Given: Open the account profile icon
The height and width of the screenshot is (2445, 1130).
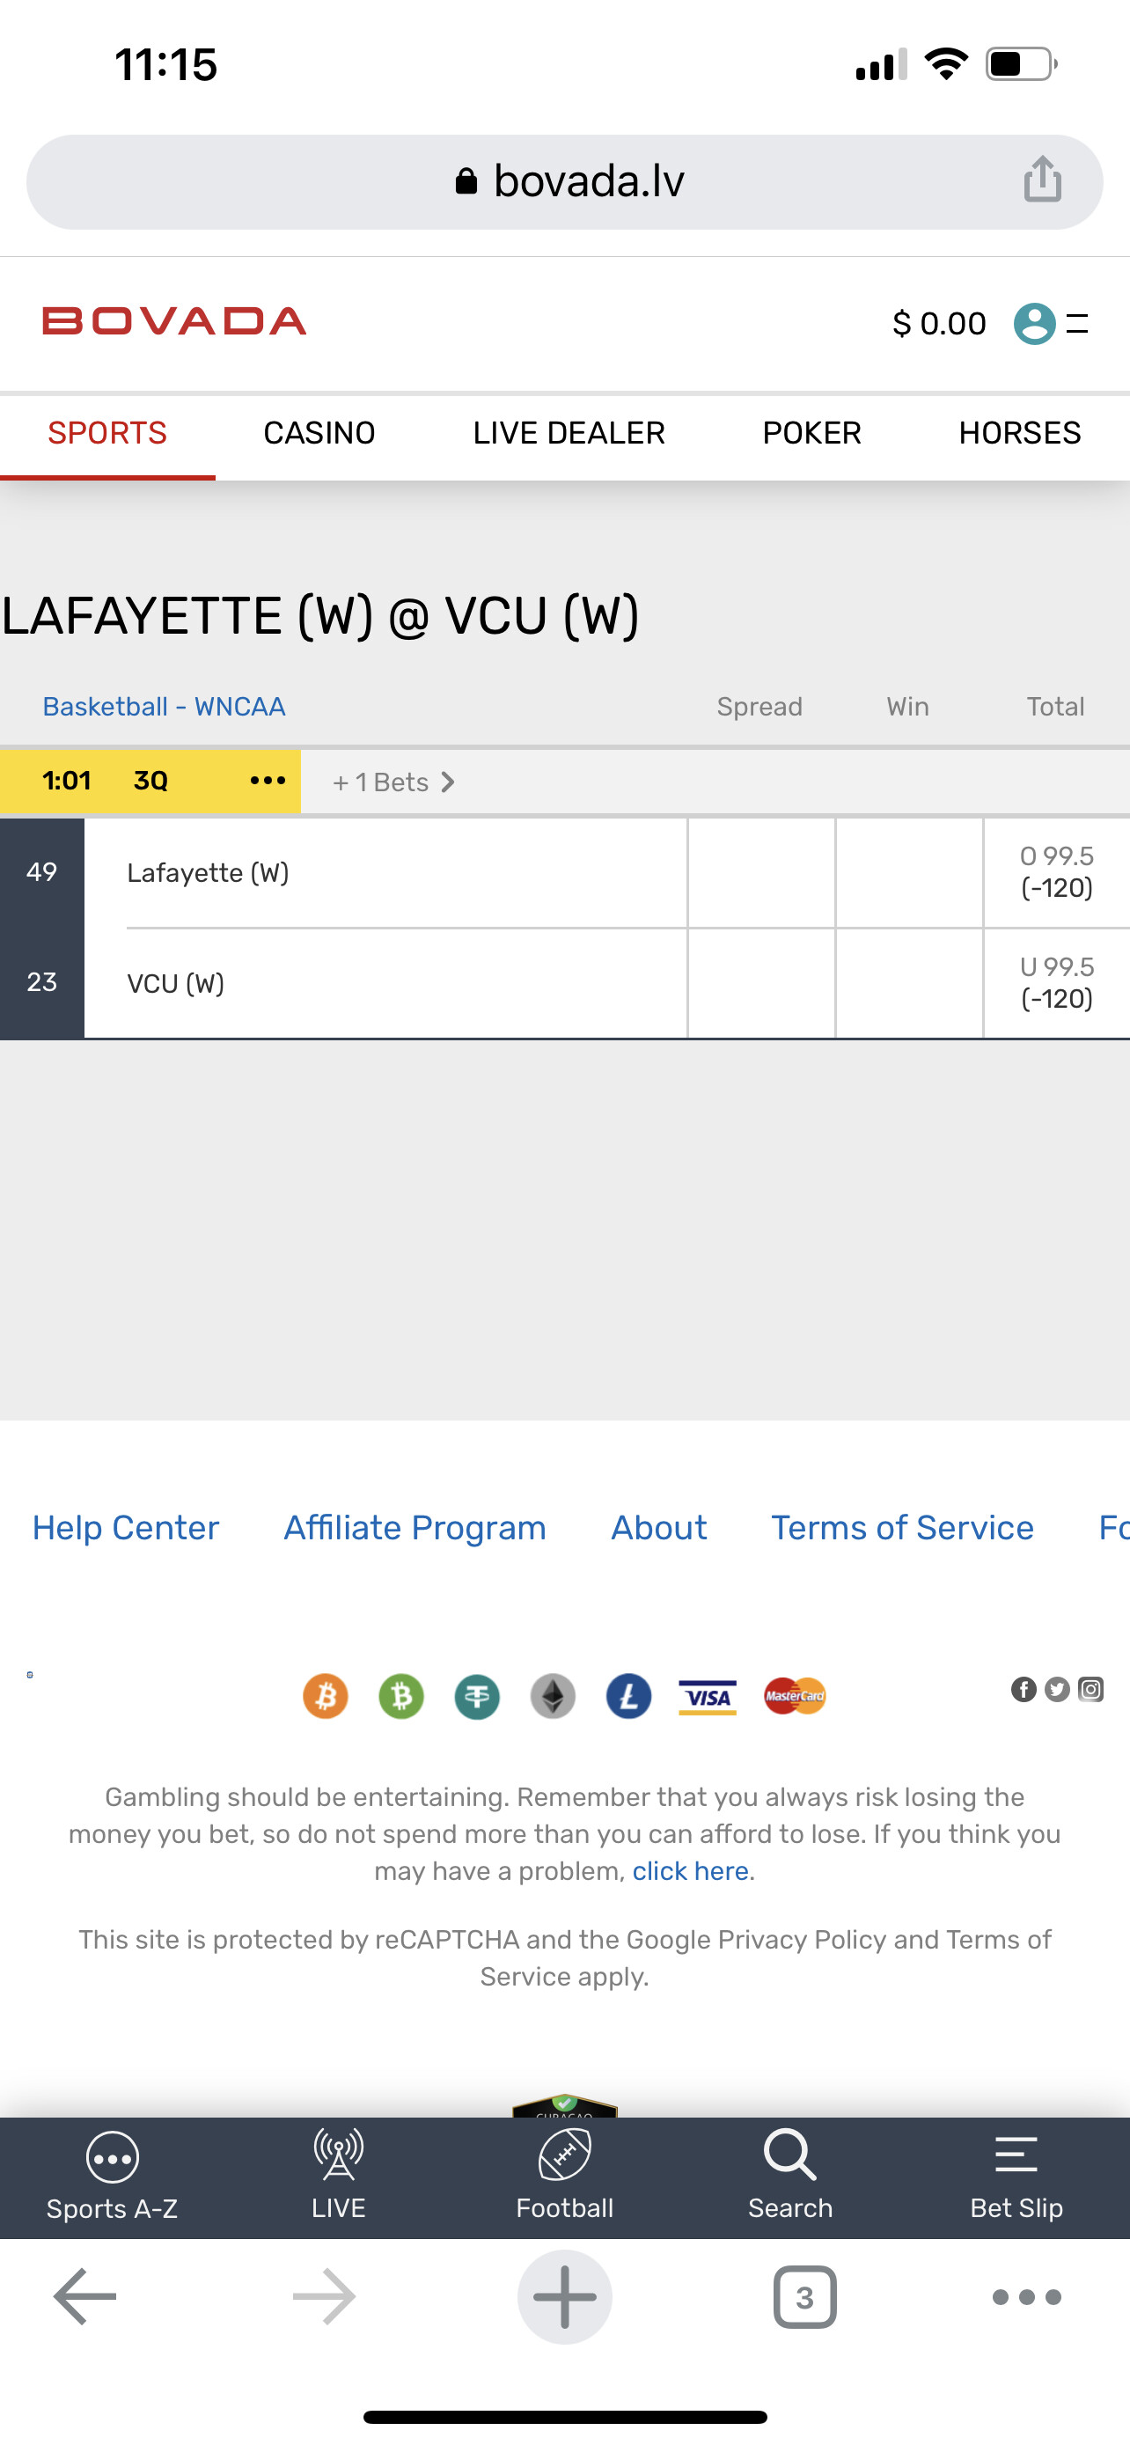Looking at the screenshot, I should click(1033, 324).
